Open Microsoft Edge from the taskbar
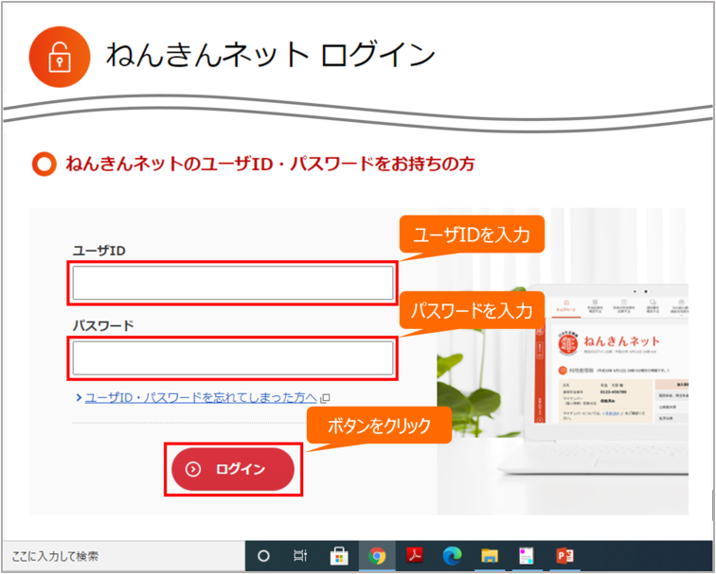 (452, 556)
